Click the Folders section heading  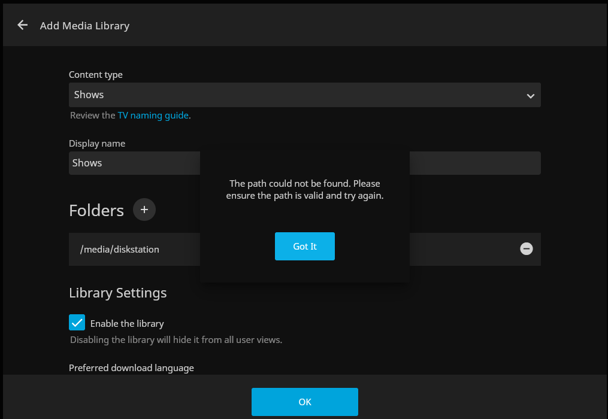(x=96, y=211)
